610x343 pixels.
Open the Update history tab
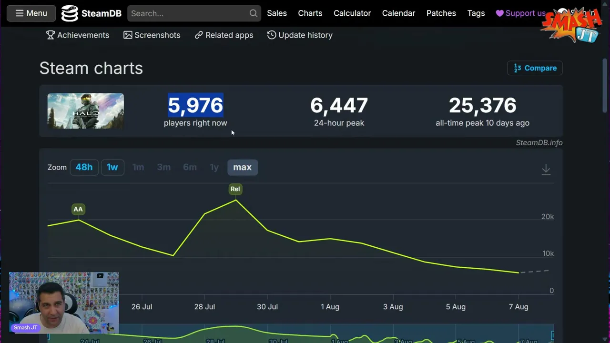[300, 35]
